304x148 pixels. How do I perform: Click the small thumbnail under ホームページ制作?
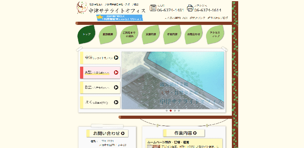click(154, 146)
